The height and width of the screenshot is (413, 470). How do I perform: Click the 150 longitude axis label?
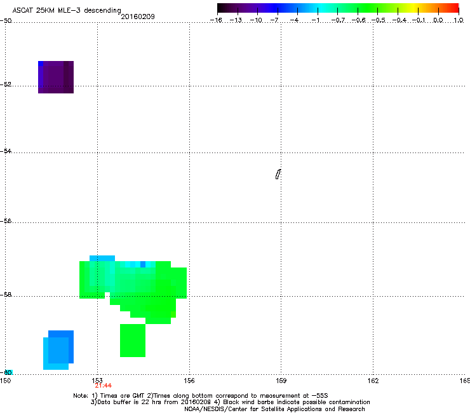(x=5, y=381)
